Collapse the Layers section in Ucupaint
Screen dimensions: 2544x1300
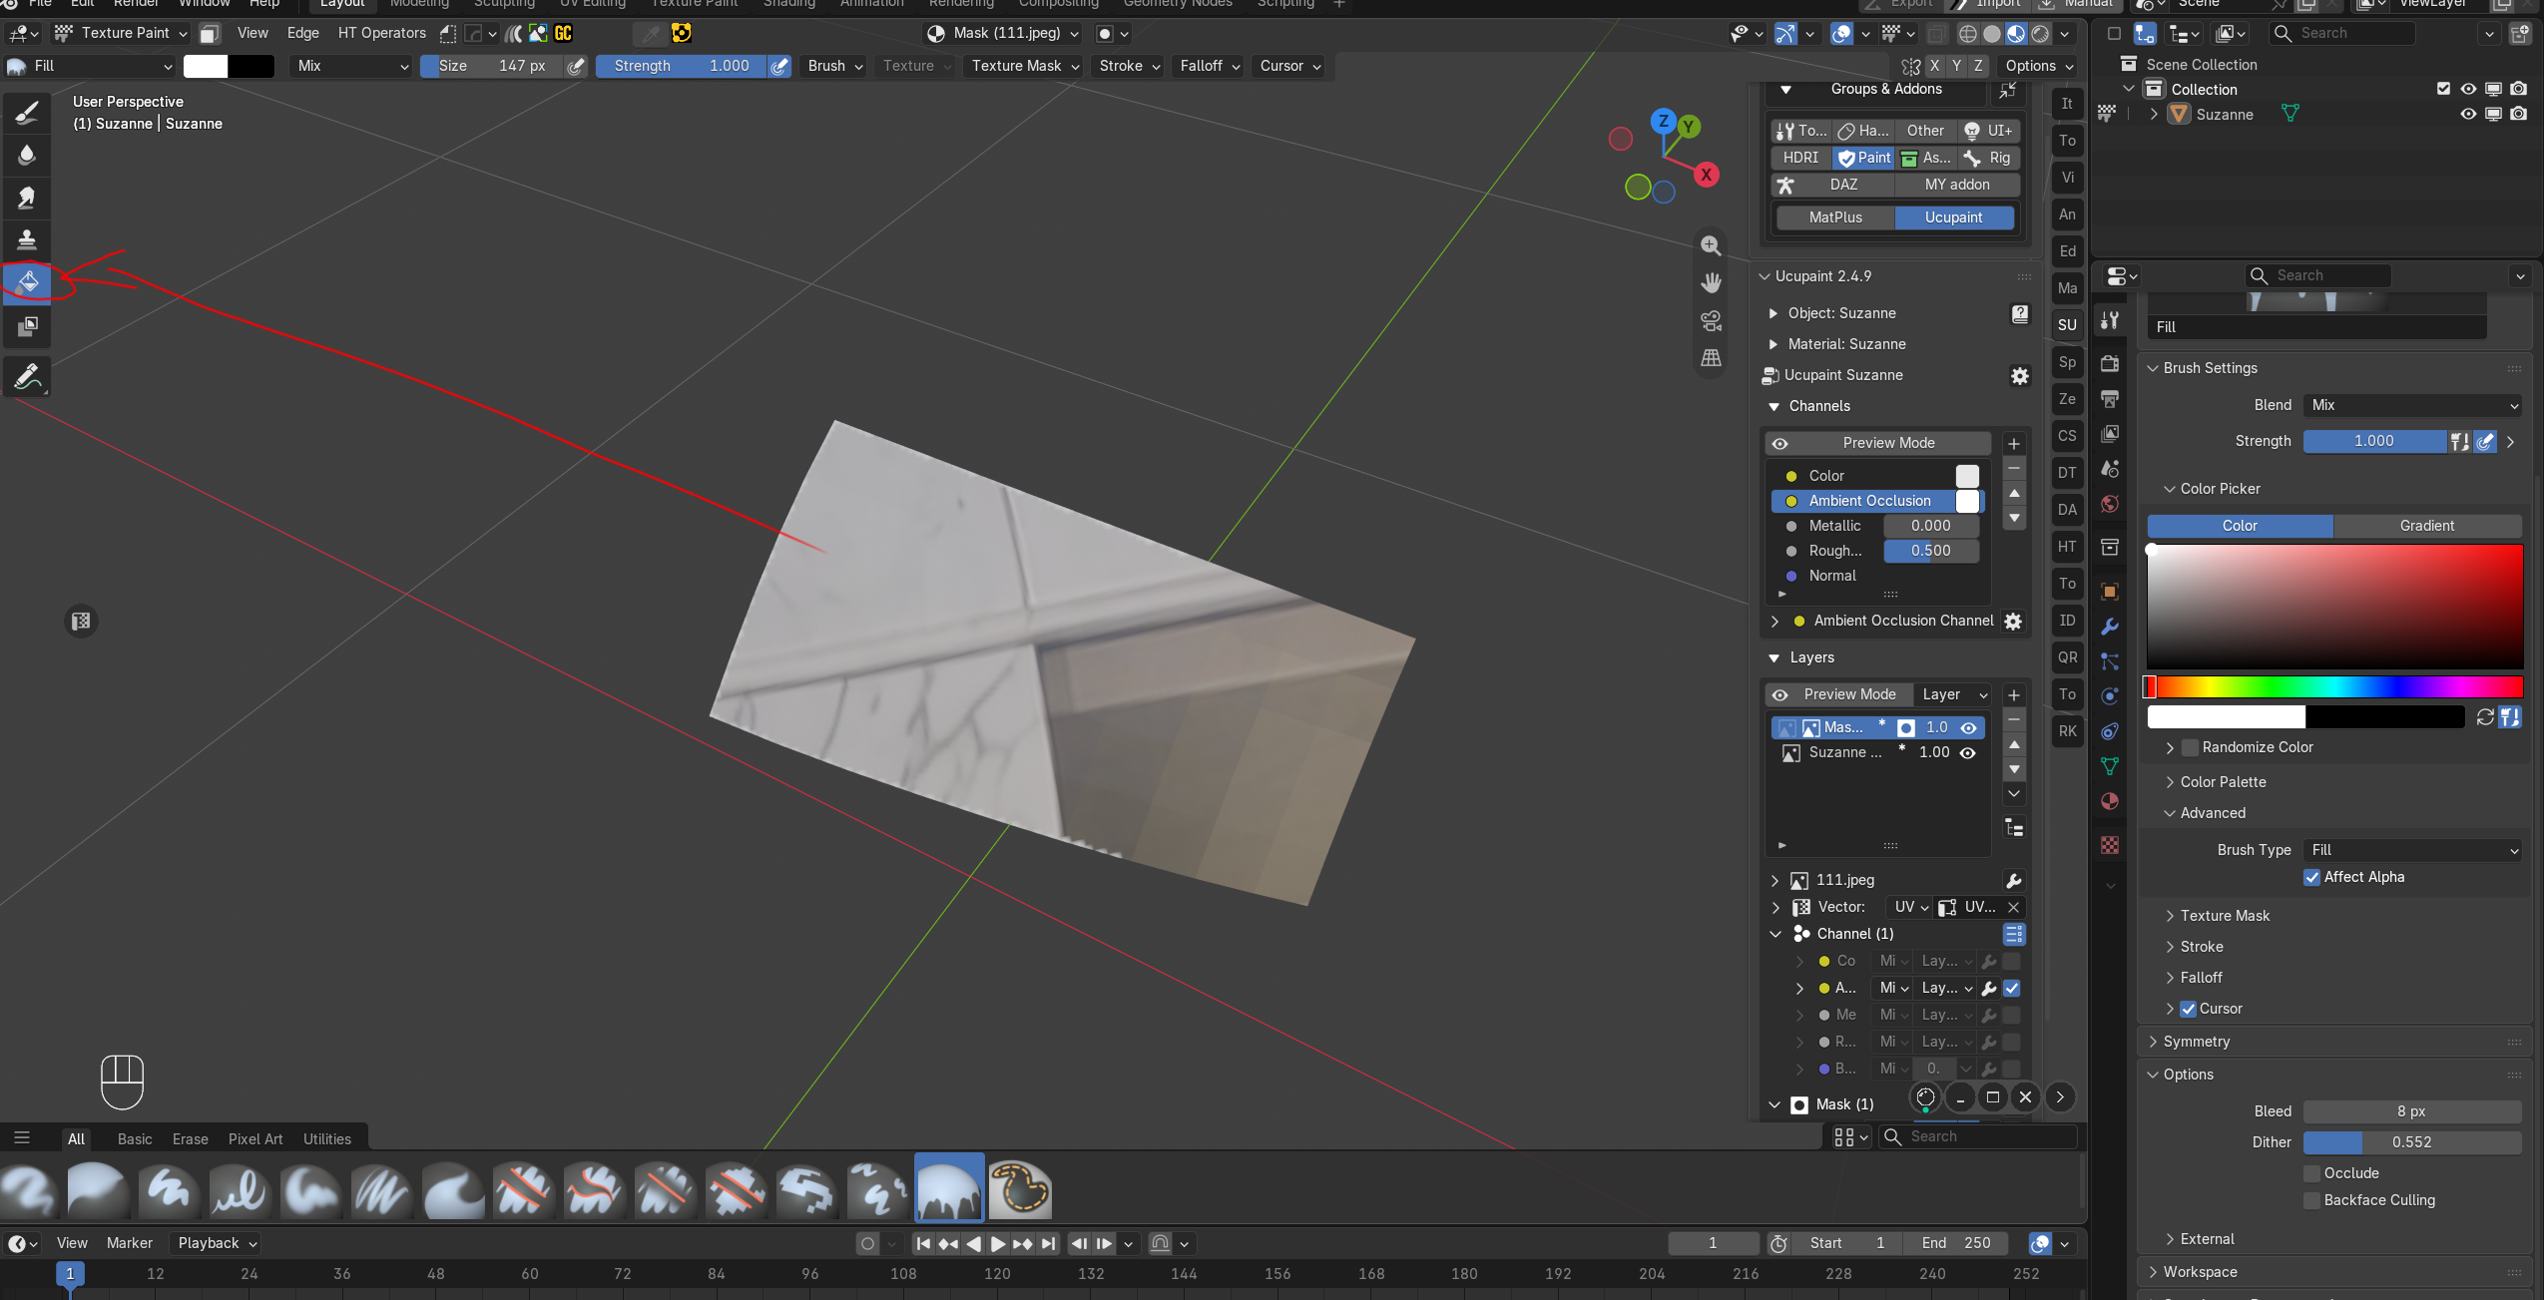click(x=1774, y=657)
